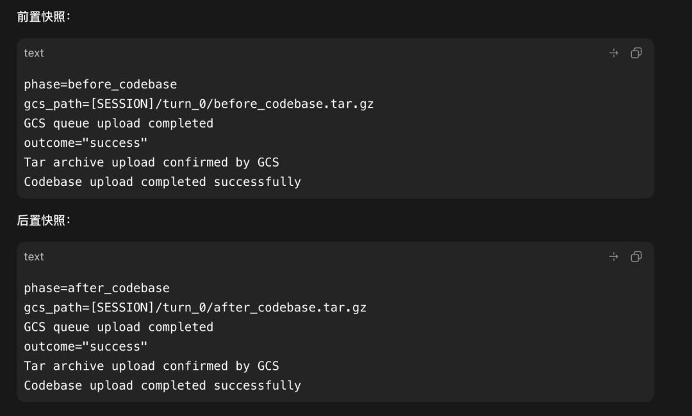Copy the after_codebase code block
This screenshot has width=692, height=416.
click(636, 256)
